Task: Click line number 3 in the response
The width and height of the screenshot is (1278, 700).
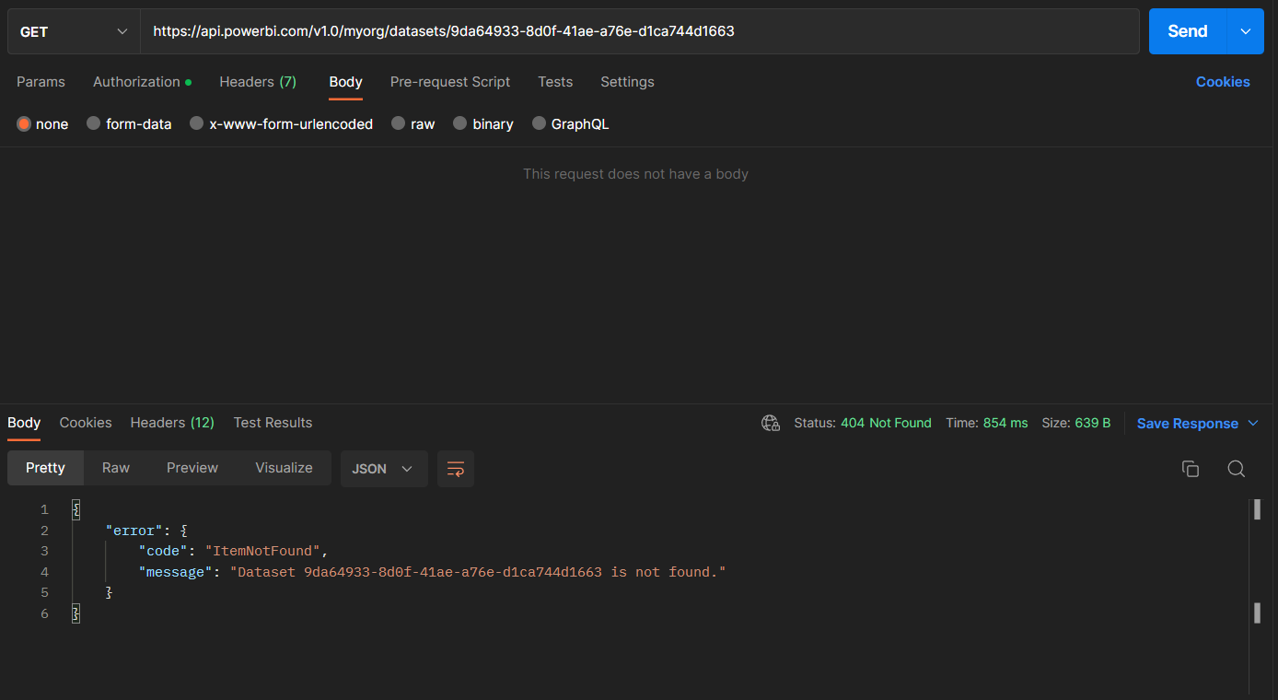Action: click(x=44, y=551)
